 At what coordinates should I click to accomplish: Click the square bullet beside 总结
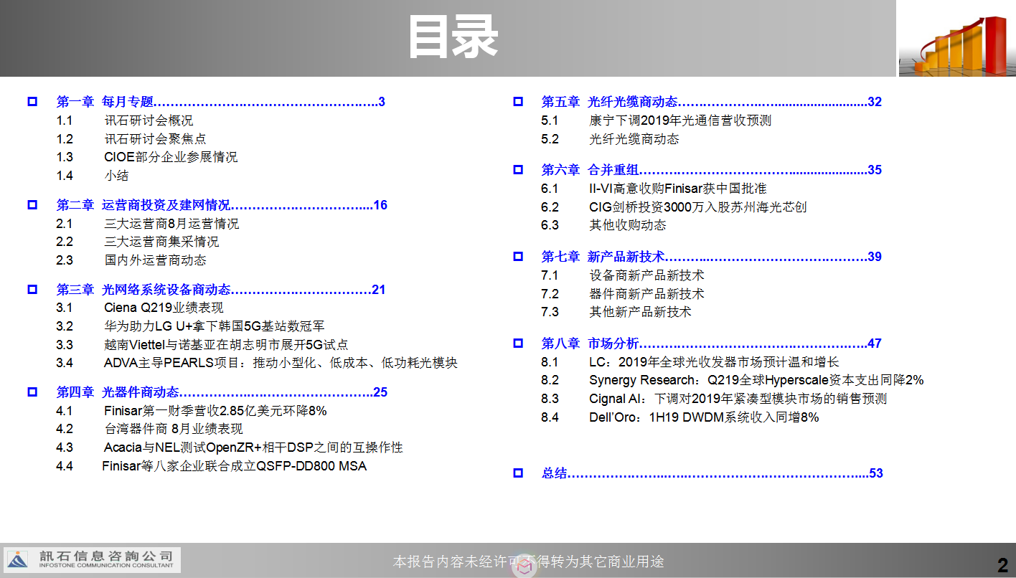518,473
